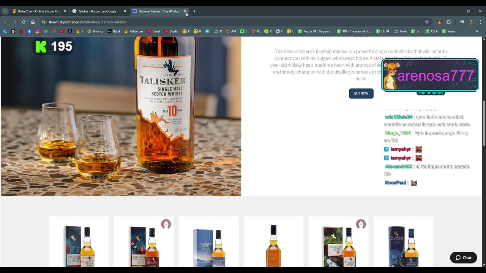Click the address bar URL field
The image size is (486, 273).
(235, 22)
